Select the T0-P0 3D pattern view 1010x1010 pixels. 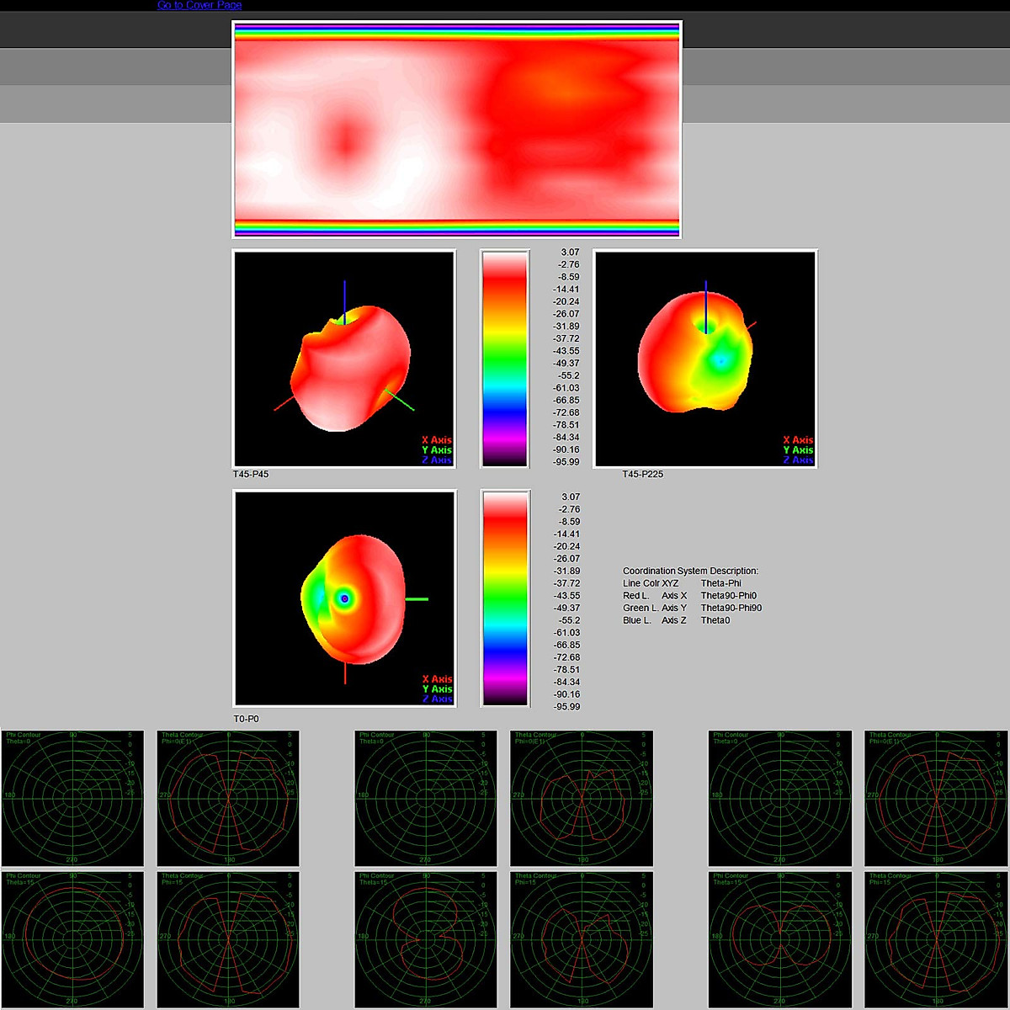pos(344,598)
